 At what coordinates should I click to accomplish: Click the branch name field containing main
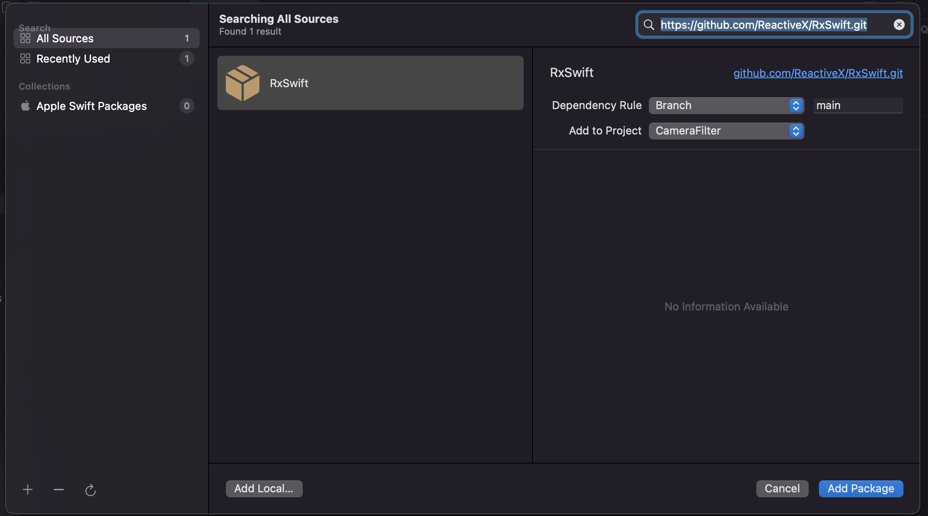[858, 105]
